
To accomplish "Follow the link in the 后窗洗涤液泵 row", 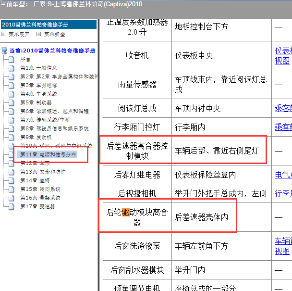I will coord(283,246).
